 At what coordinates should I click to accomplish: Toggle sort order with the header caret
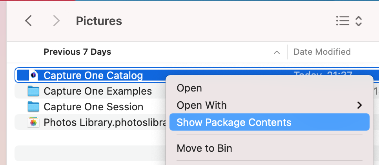click(x=277, y=52)
